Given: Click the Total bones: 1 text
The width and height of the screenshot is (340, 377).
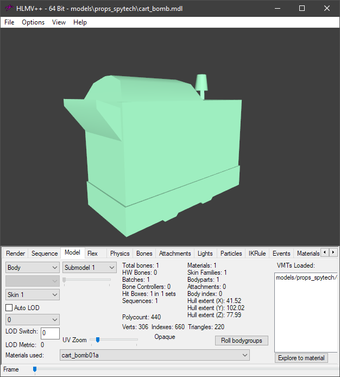Looking at the screenshot, I should (x=141, y=265).
